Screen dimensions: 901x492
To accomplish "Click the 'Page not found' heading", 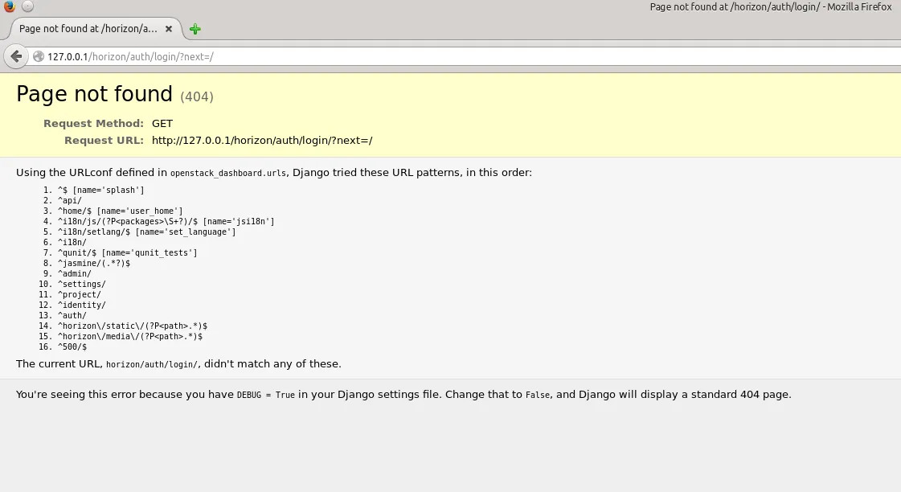I will coord(94,94).
